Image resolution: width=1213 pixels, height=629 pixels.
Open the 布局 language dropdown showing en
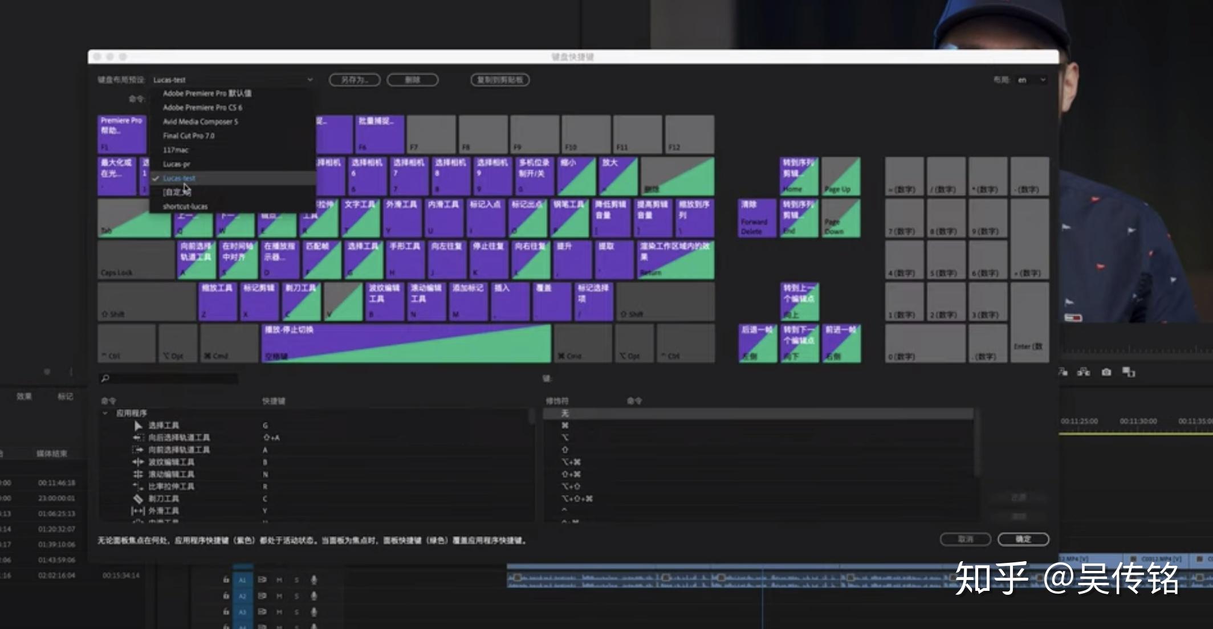tap(1032, 80)
